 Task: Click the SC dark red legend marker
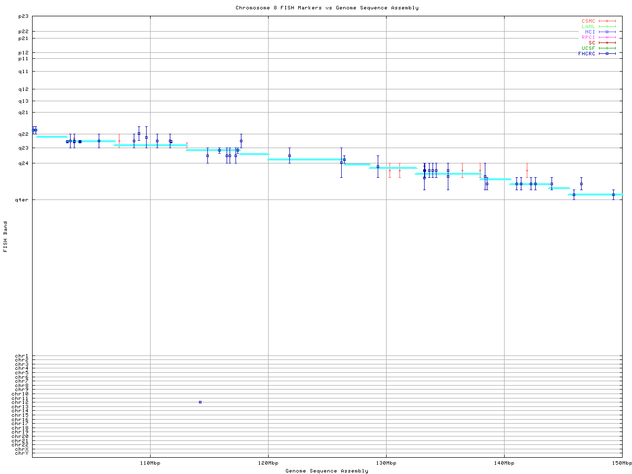607,43
